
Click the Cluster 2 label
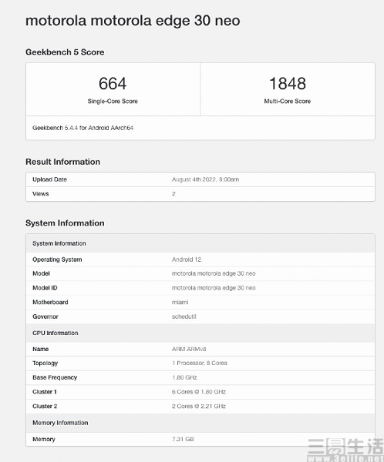point(45,407)
